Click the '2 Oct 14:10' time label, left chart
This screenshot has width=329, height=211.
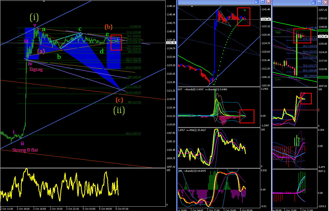[23, 209]
